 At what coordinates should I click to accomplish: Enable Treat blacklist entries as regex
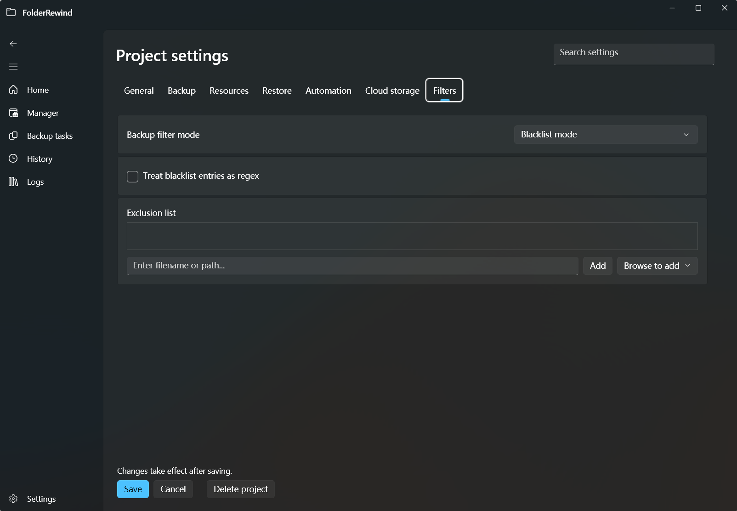point(132,176)
